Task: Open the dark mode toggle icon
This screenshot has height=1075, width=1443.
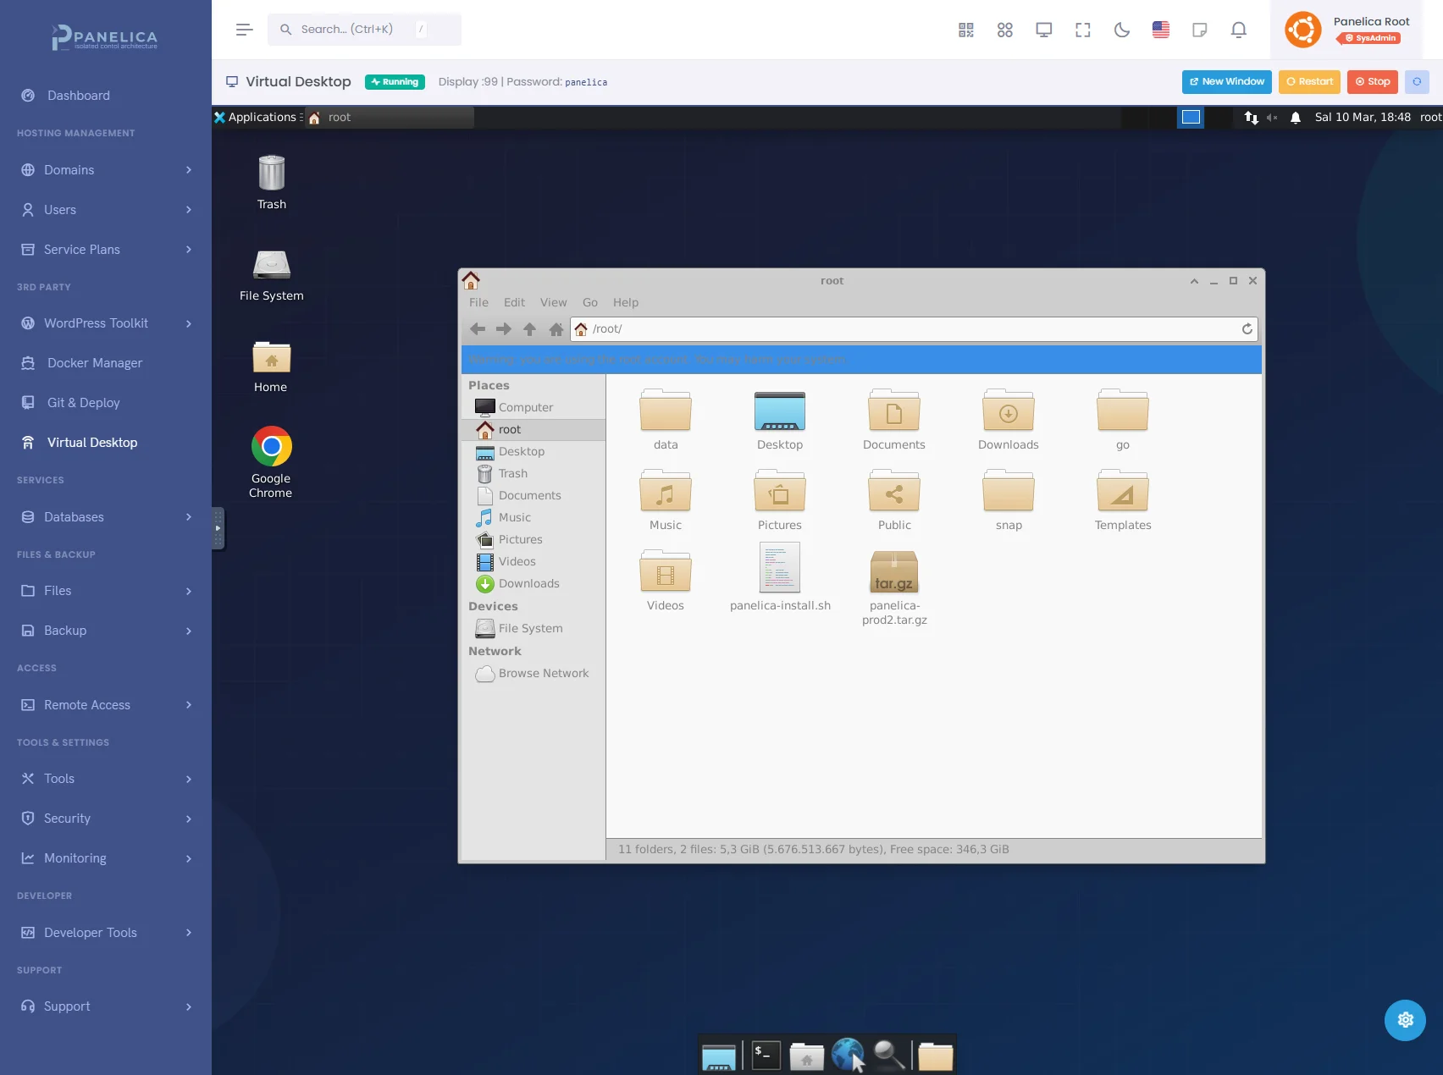Action: (1122, 30)
